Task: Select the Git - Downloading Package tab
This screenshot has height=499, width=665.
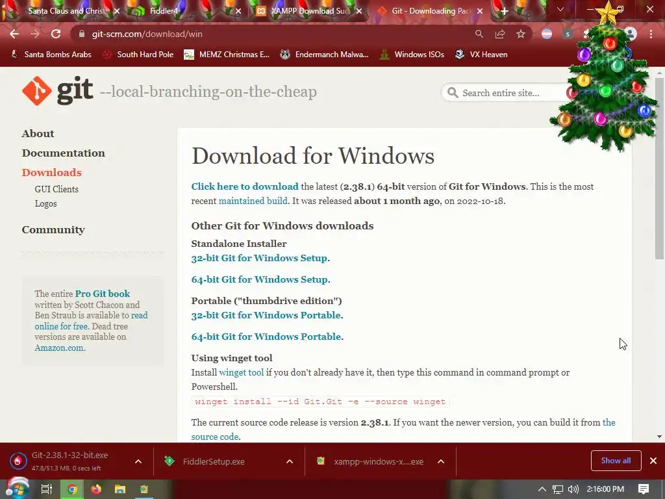Action: pos(431,11)
